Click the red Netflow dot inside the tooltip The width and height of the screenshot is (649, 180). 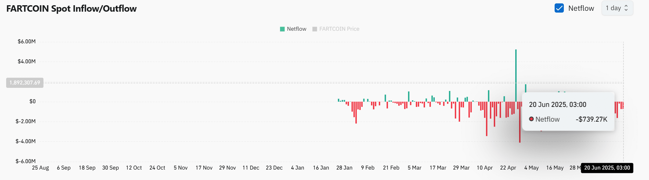point(532,119)
